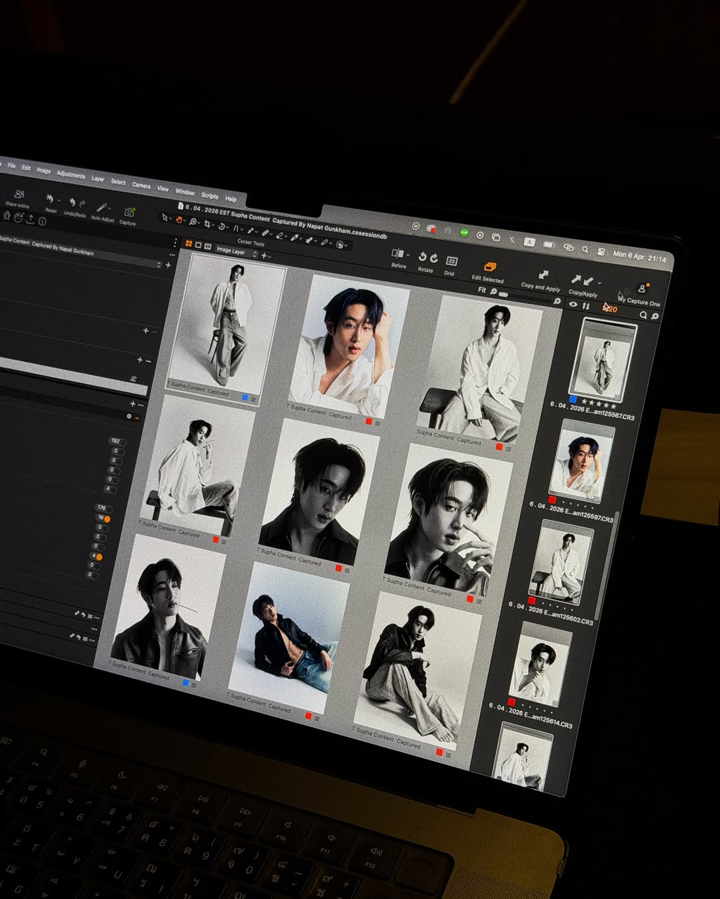Image resolution: width=720 pixels, height=899 pixels.
Task: Click red color tag on am125597 thumbnail
Action: pos(551,500)
